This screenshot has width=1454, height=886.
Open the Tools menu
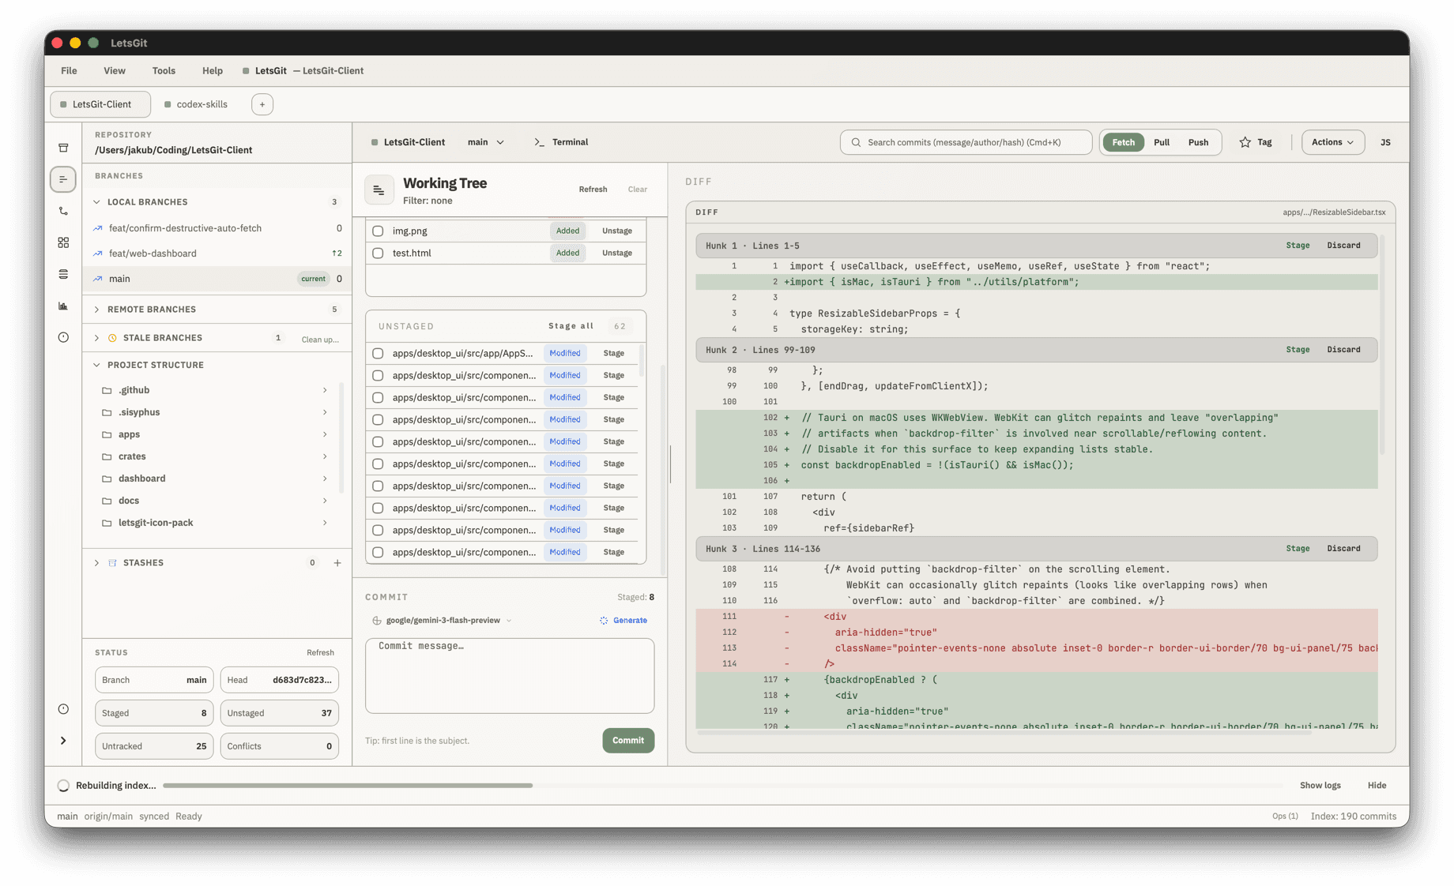click(164, 71)
